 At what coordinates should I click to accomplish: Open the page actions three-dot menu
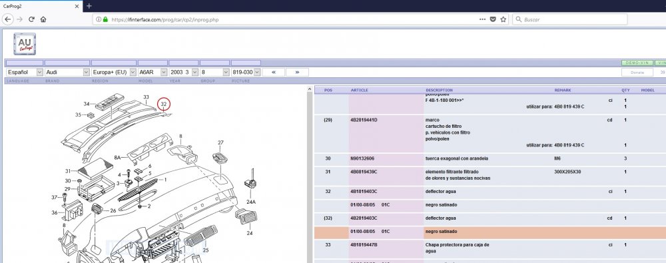click(x=482, y=19)
